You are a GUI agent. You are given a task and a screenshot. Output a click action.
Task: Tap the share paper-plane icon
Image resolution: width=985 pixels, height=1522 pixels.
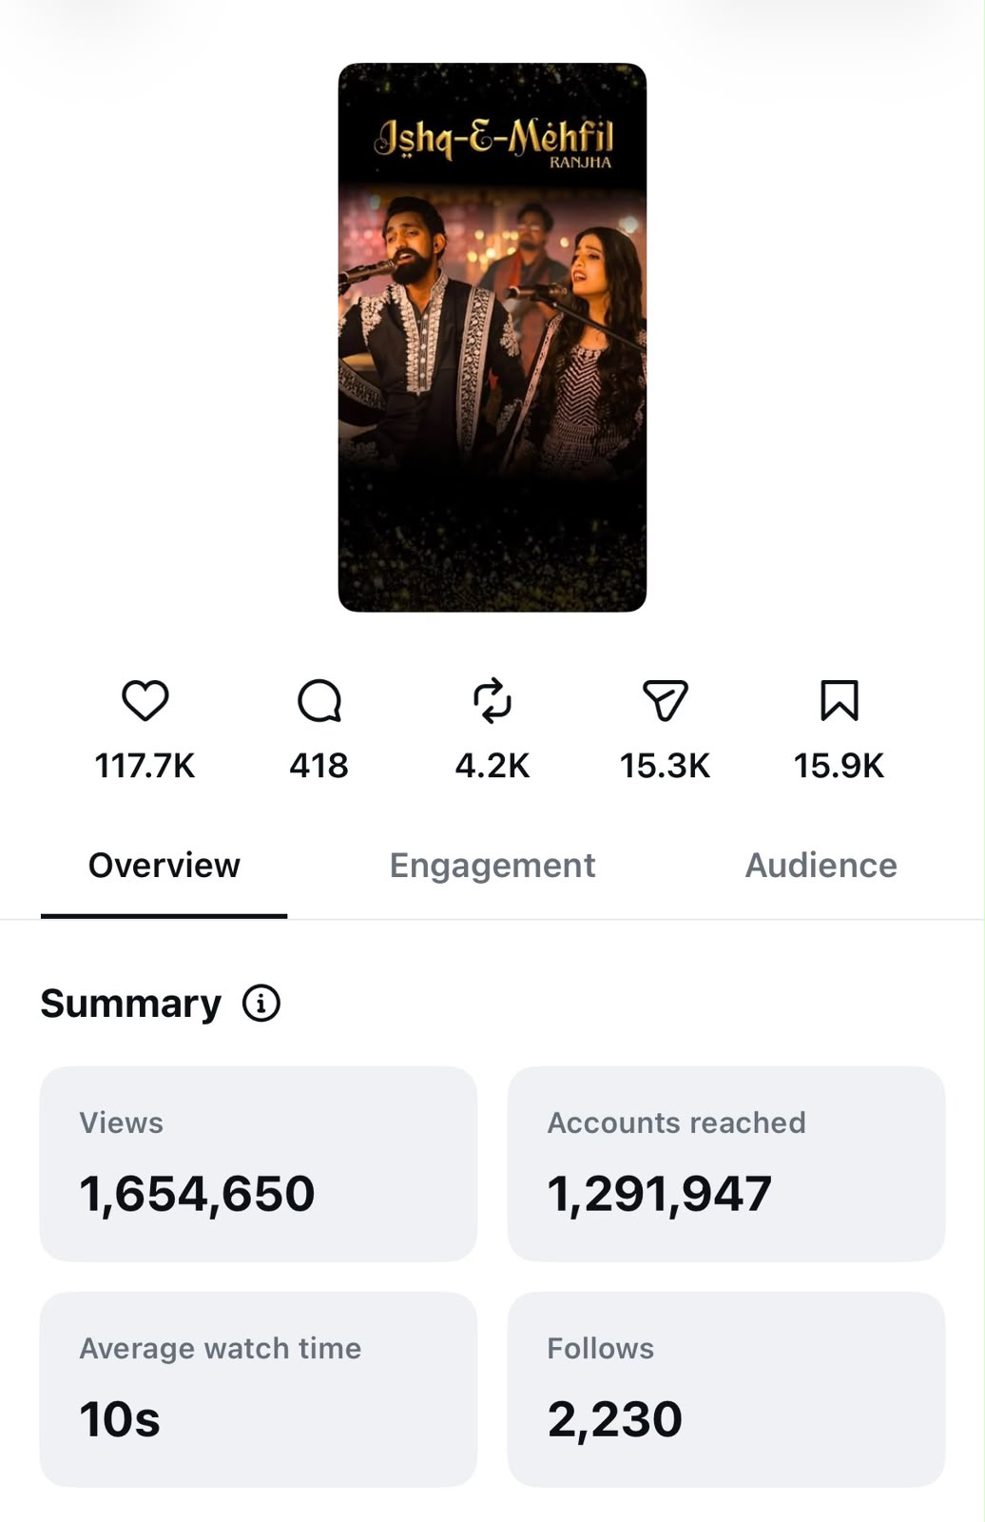[x=666, y=701]
